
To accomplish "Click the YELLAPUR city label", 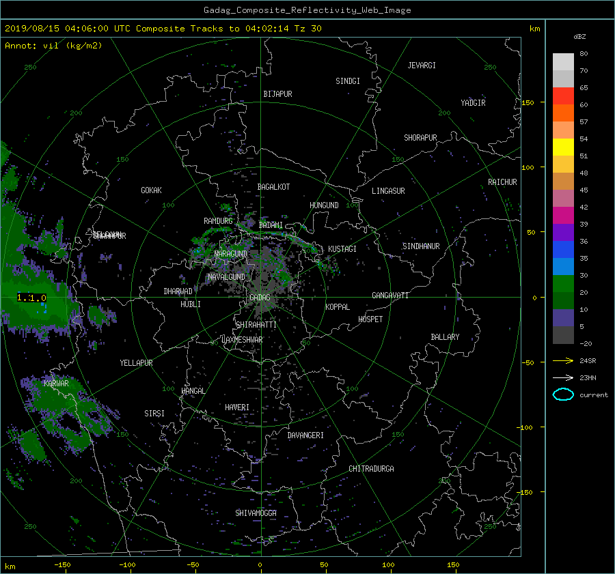I will point(136,363).
